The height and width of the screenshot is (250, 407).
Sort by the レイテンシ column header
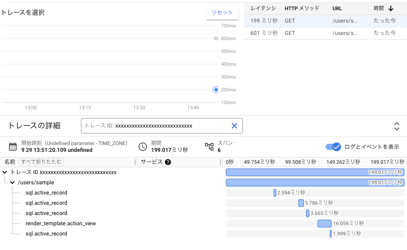point(263,9)
